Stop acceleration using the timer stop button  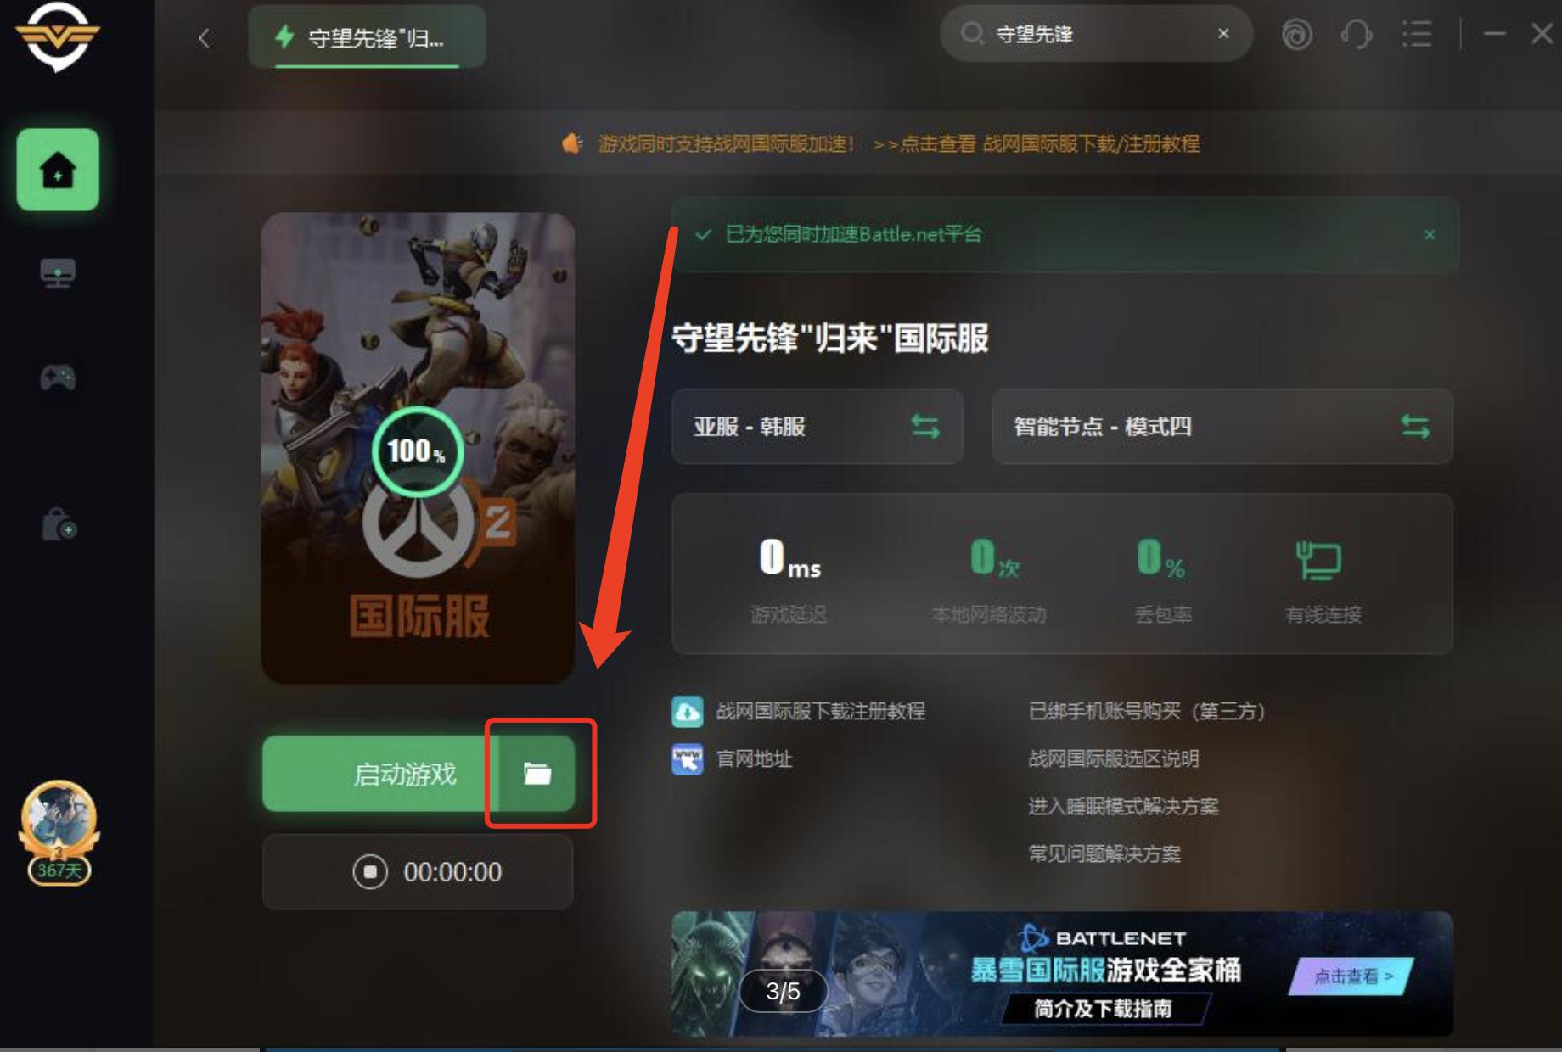coord(370,871)
